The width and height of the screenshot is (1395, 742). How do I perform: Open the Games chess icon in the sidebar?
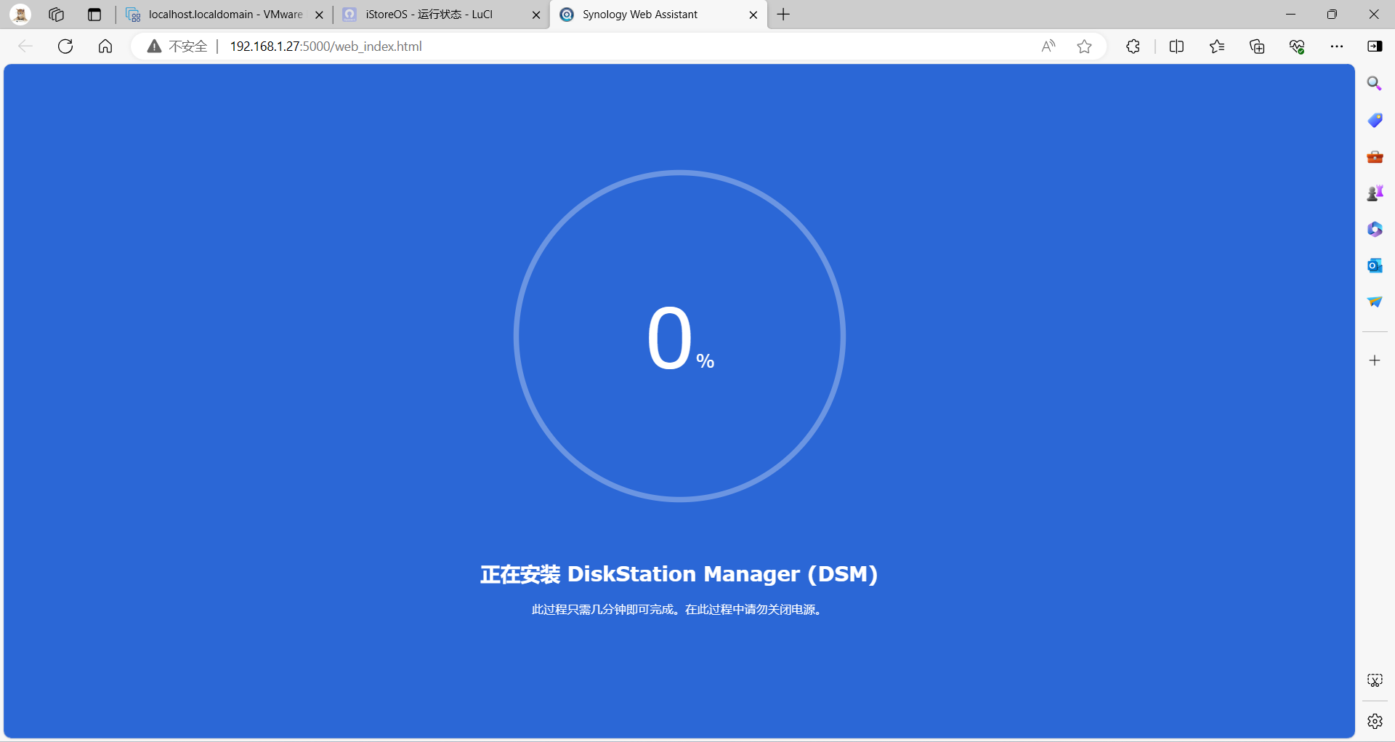tap(1375, 193)
